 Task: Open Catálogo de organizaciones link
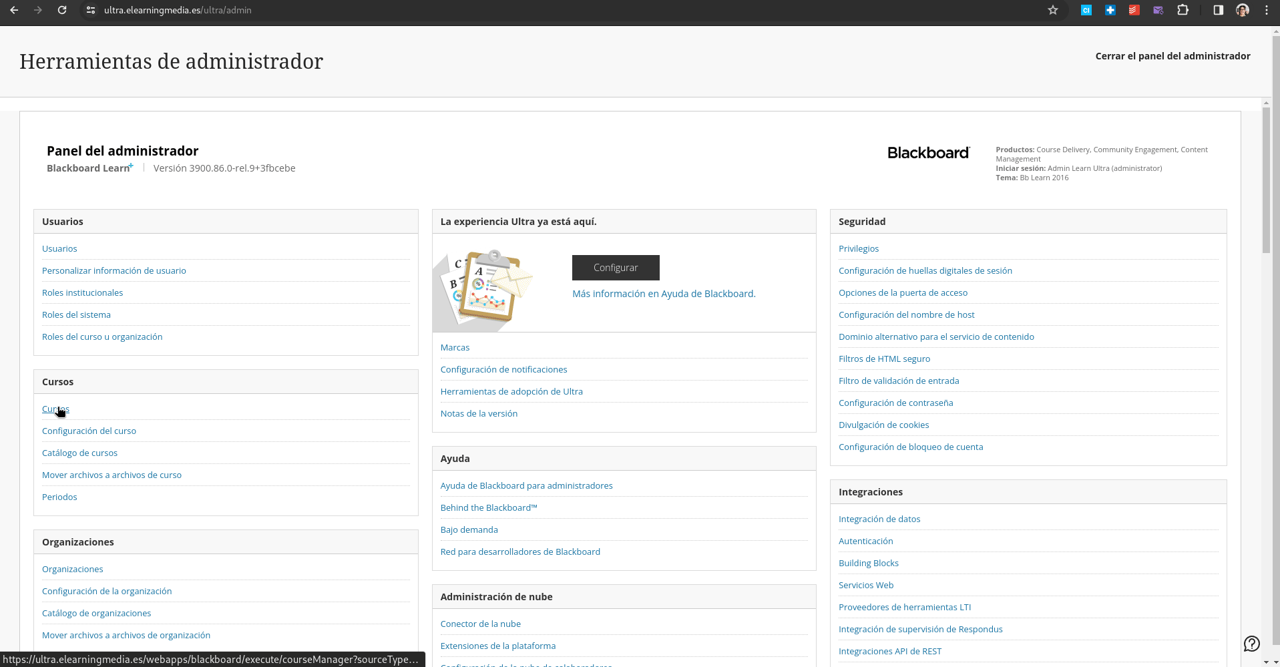96,613
